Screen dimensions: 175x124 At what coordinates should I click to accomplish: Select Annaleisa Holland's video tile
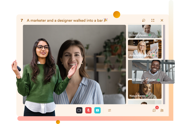[x=145, y=49]
